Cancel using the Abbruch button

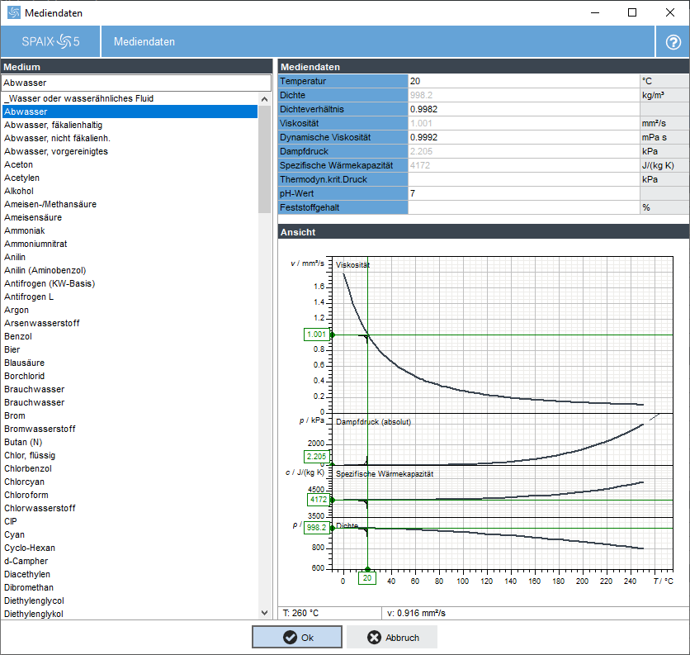point(392,637)
